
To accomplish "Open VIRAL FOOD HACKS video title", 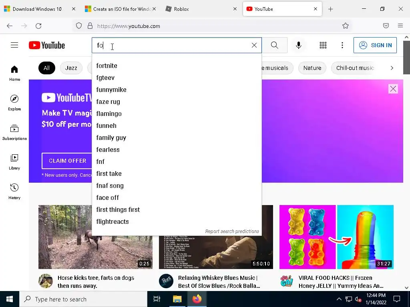I will 341,282.
